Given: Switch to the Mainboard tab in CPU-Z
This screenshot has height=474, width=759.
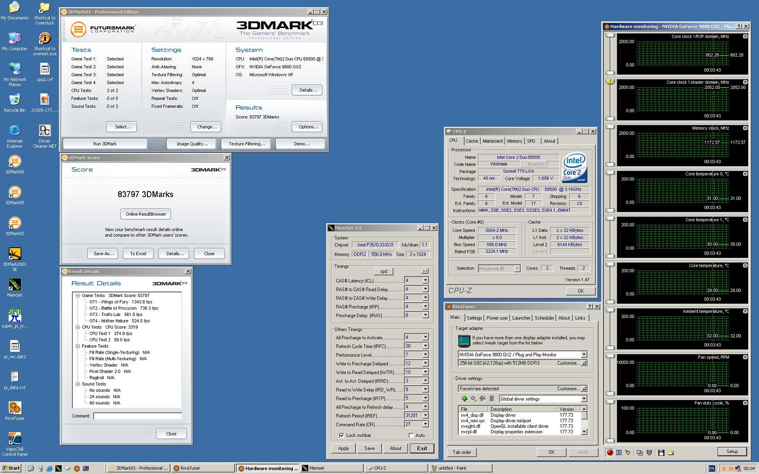Looking at the screenshot, I should (492, 141).
